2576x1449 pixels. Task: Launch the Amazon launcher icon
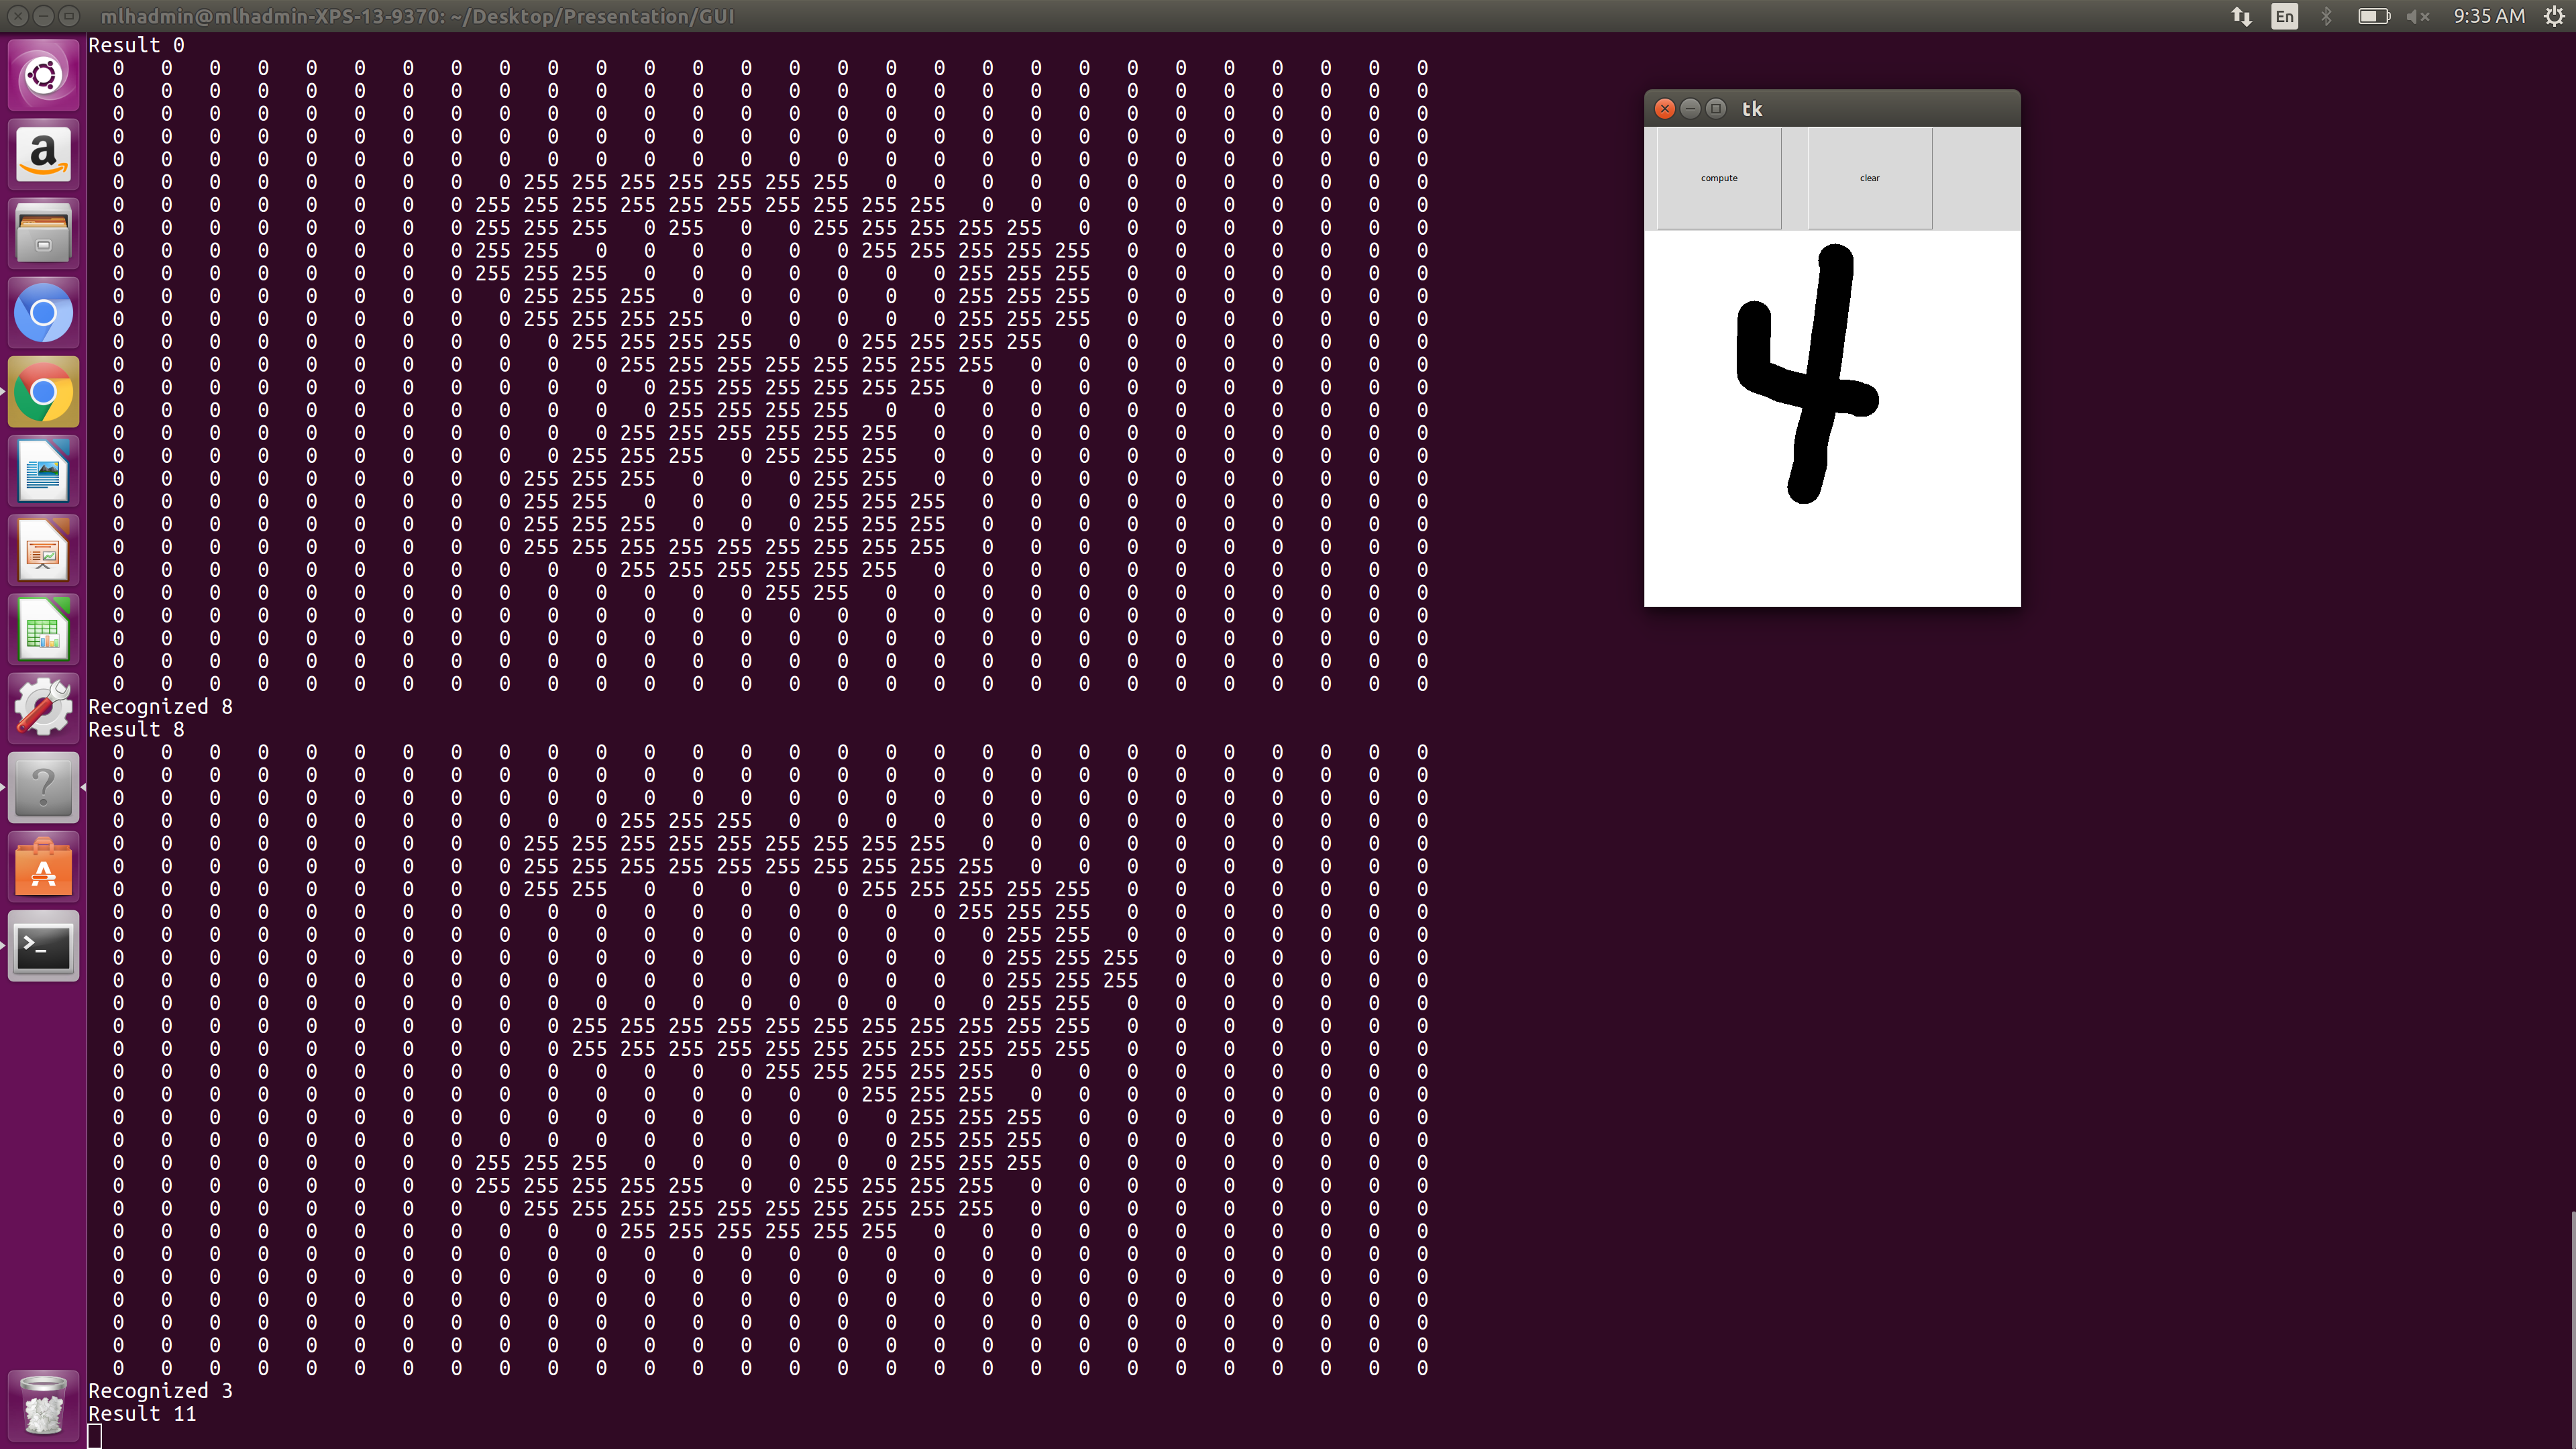pos(43,154)
